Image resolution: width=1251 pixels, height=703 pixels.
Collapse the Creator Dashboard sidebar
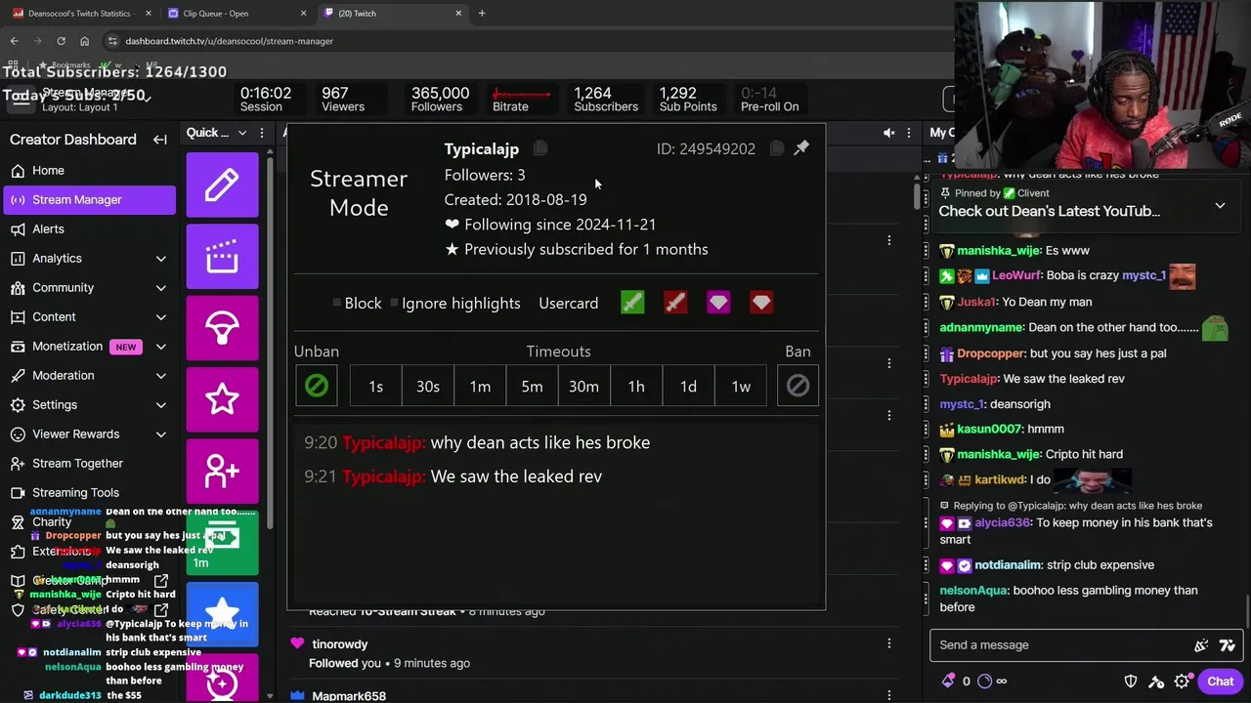pos(160,140)
